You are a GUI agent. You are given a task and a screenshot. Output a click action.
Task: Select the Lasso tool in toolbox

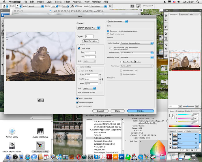click(x=3, y=23)
